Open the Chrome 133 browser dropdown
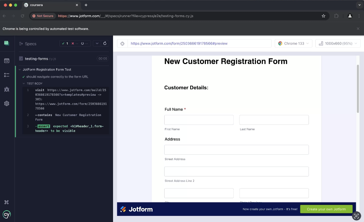The image size is (364, 222). click(294, 43)
